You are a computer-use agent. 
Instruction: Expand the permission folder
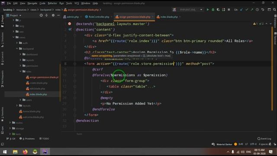(20, 65)
